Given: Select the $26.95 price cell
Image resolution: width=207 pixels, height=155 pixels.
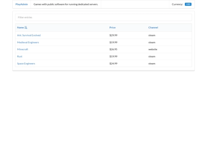Looking at the screenshot, I should tap(113, 49).
